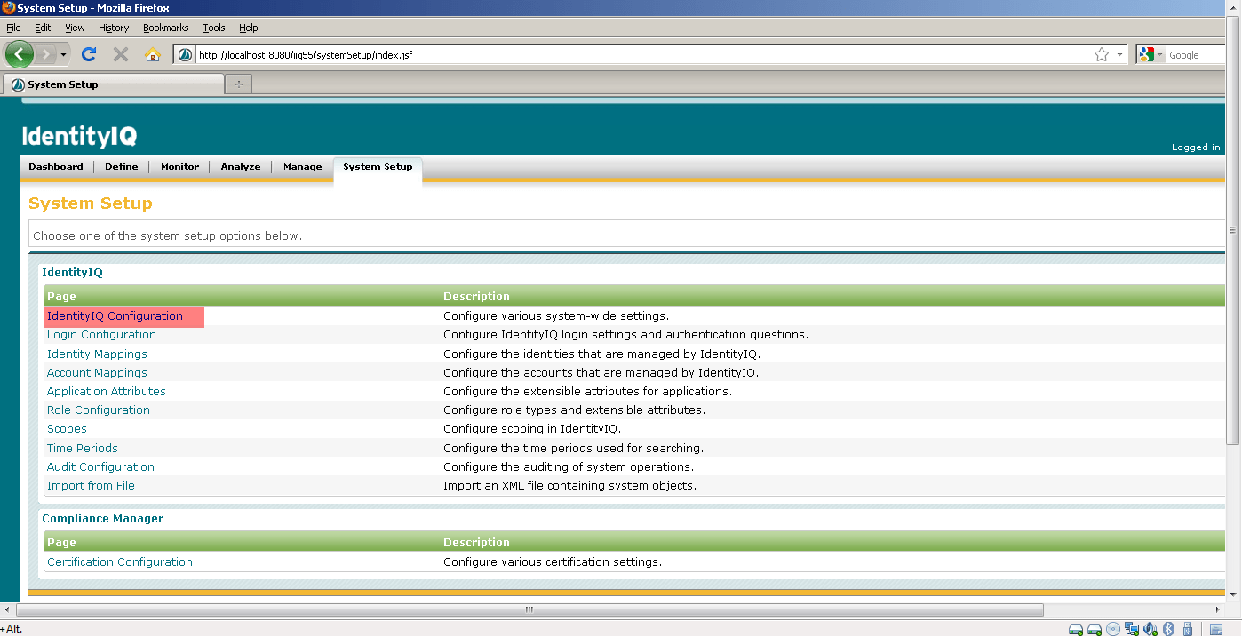This screenshot has height=637, width=1242.
Task: Bookmark this page with the star icon
Action: click(x=1102, y=55)
